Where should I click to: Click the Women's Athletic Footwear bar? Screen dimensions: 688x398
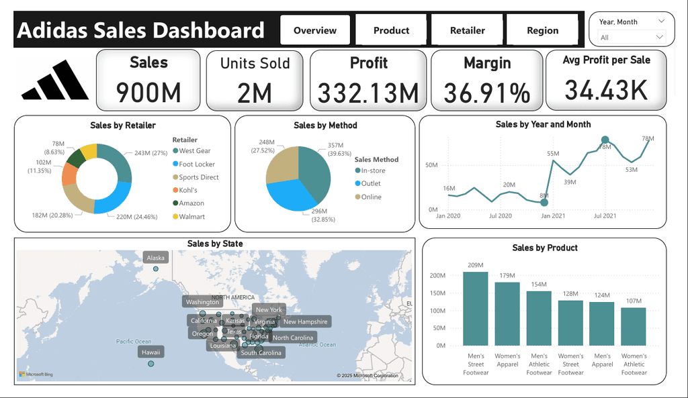(x=634, y=327)
